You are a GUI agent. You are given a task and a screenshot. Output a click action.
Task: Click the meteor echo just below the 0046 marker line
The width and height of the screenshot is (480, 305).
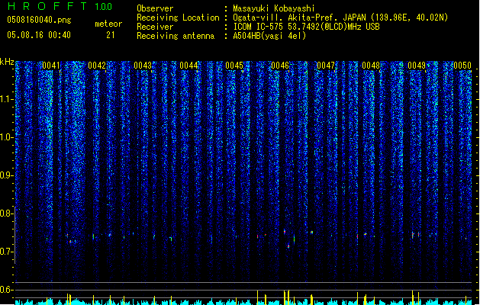point(288,246)
